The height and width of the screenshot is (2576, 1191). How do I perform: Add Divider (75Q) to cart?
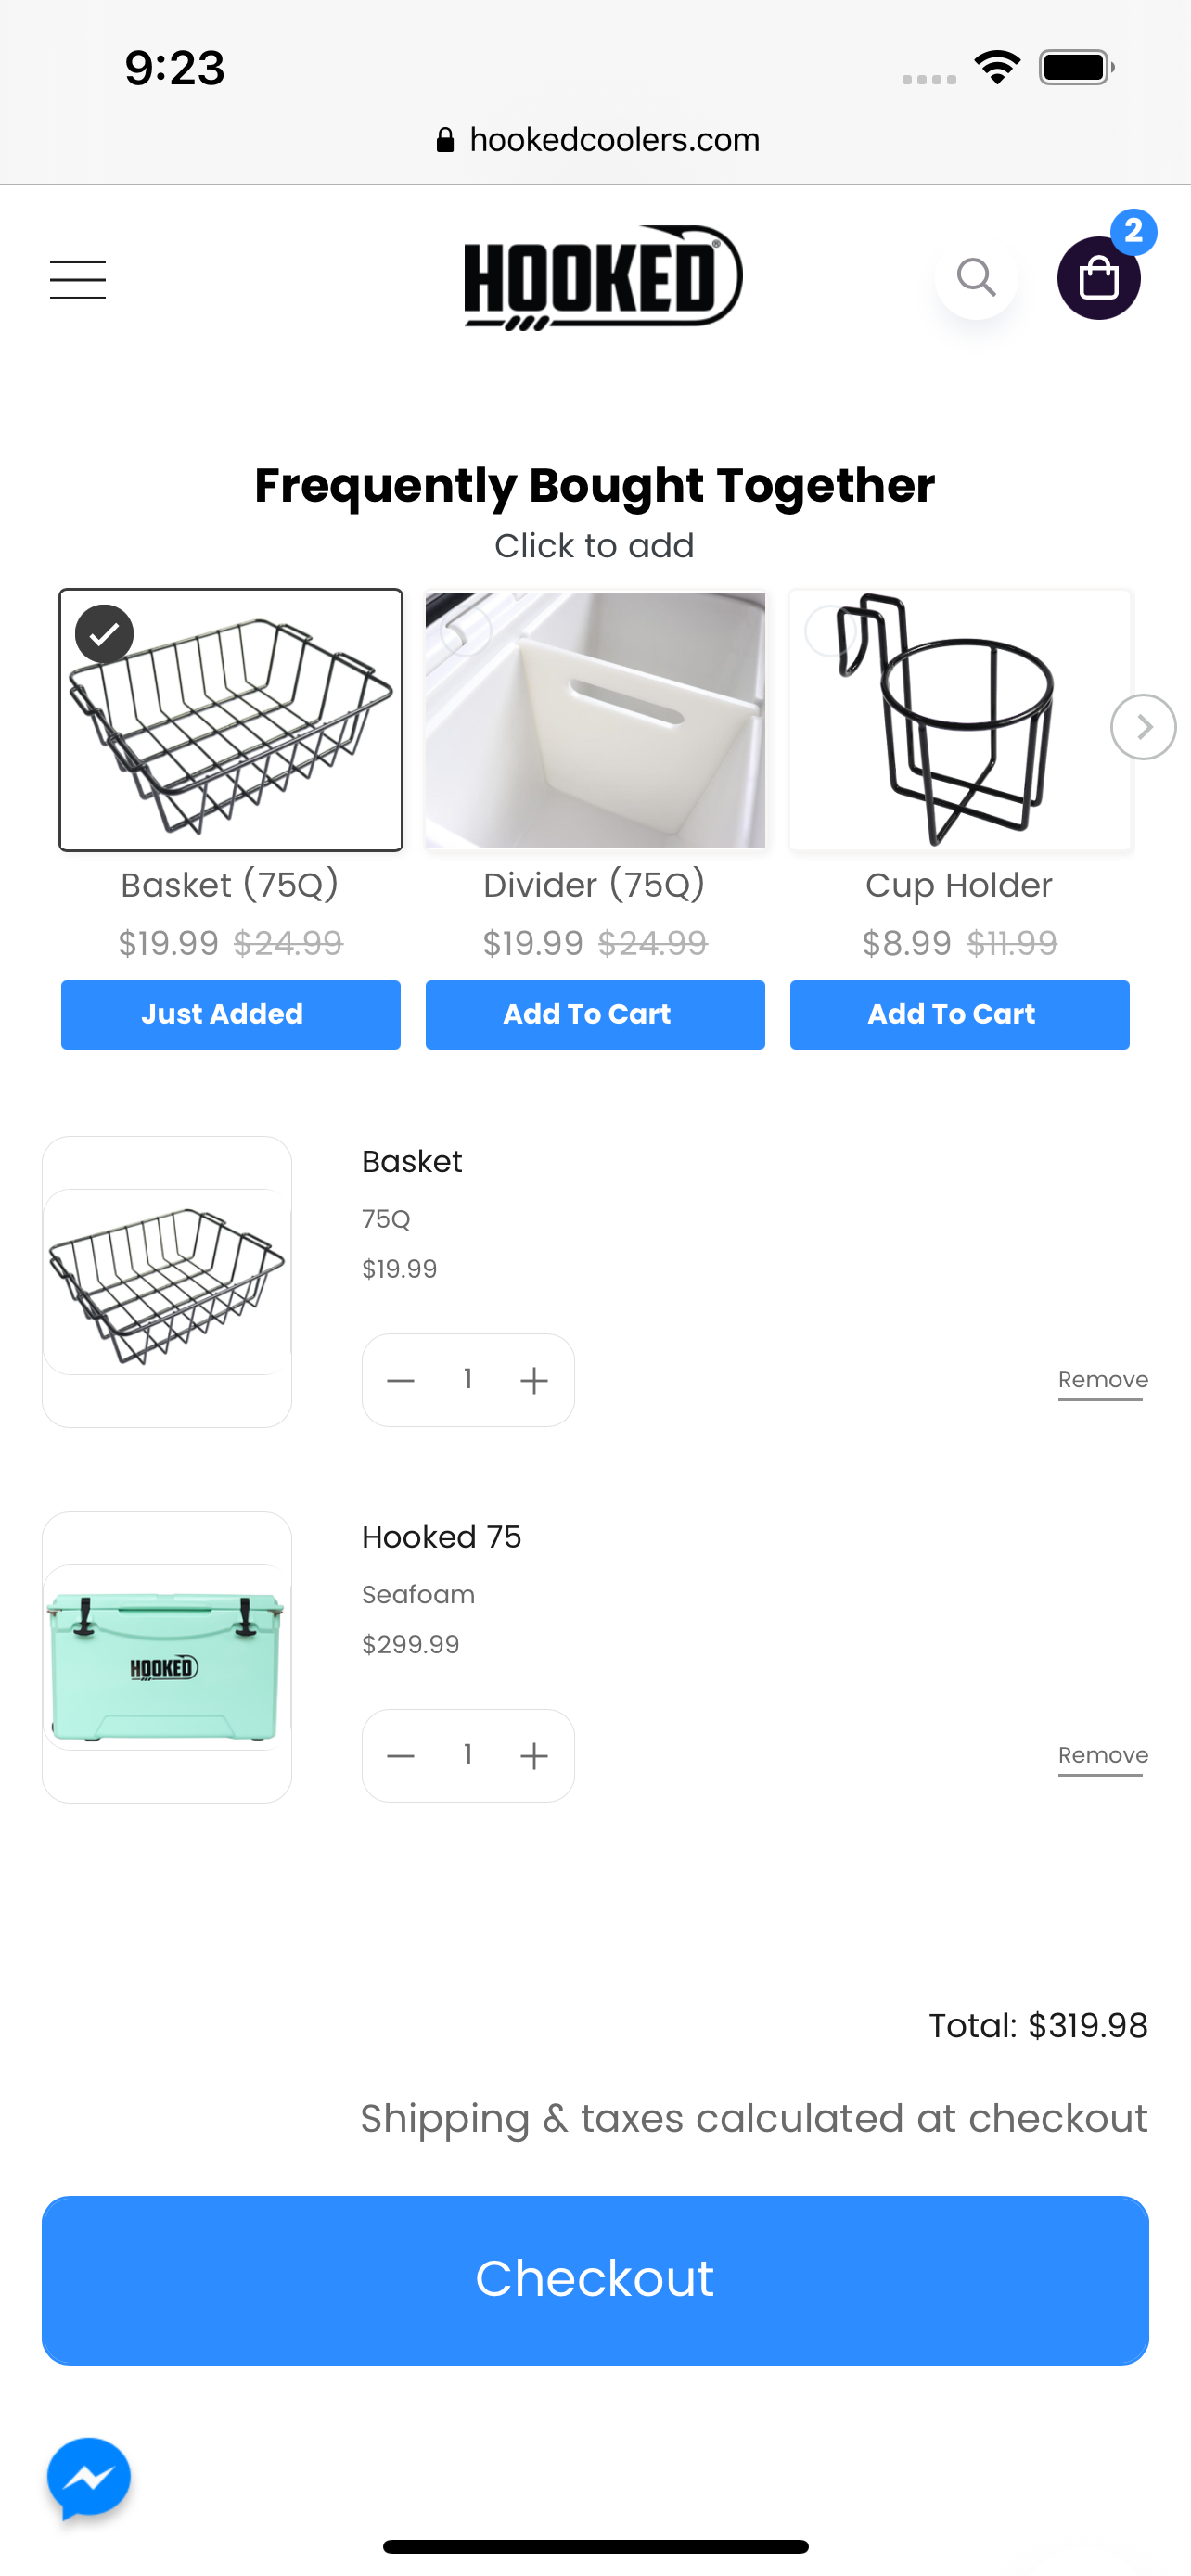(x=595, y=1014)
